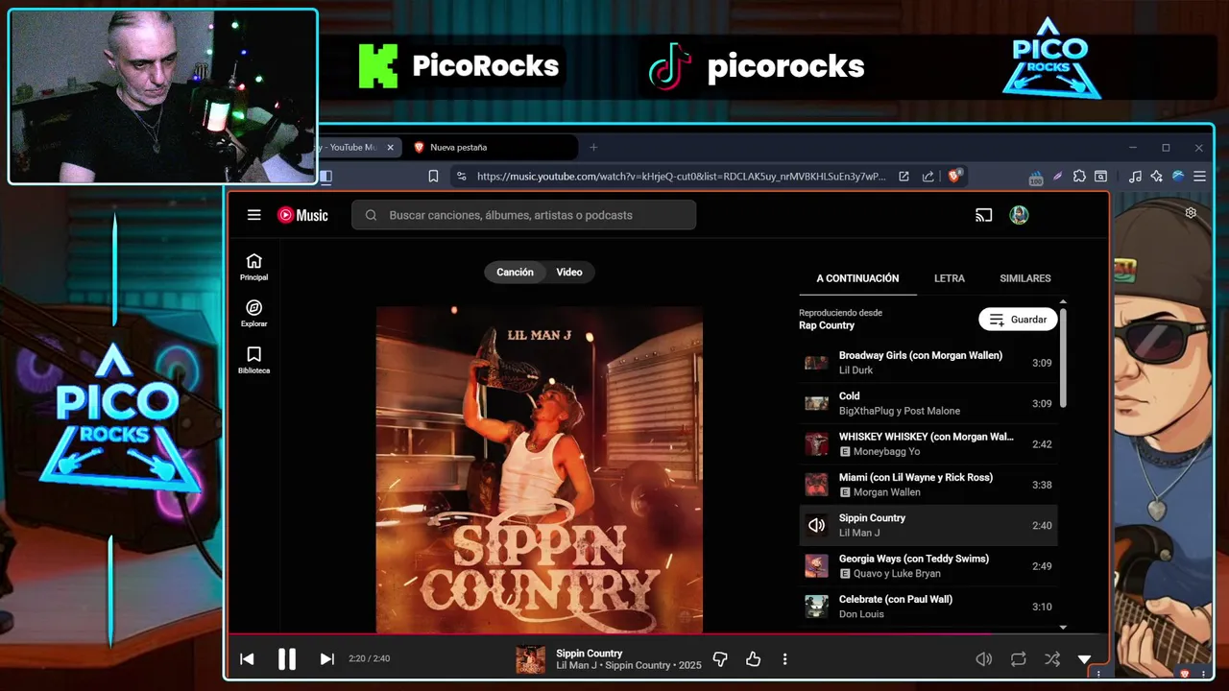Pause the current song

[286, 658]
